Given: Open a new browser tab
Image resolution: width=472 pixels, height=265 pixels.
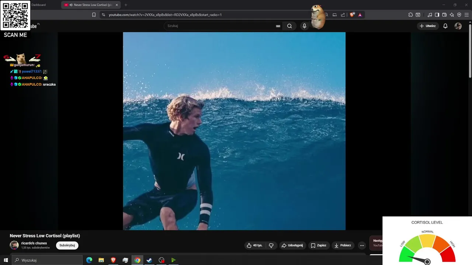Looking at the screenshot, I should (126, 5).
